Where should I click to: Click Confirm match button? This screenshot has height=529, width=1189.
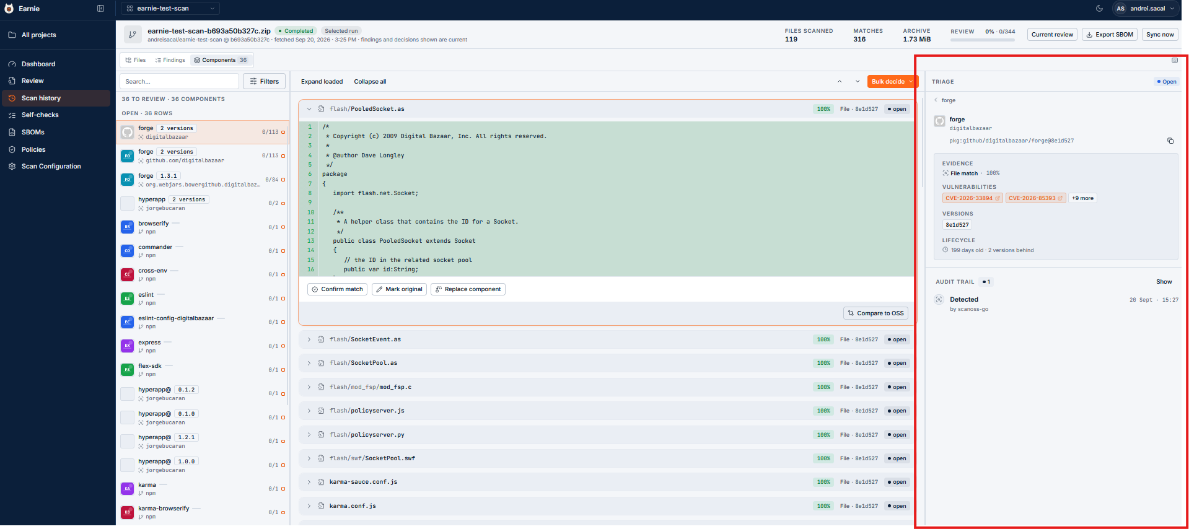pyautogui.click(x=337, y=289)
